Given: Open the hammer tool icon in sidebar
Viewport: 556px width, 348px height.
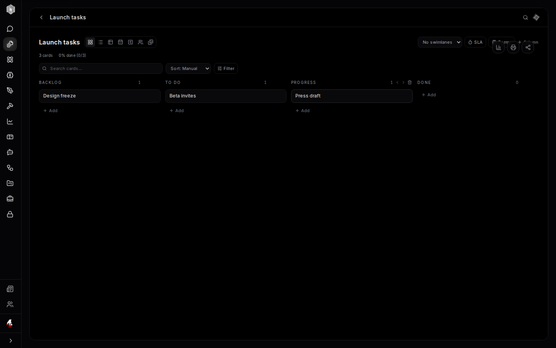Looking at the screenshot, I should 10,106.
